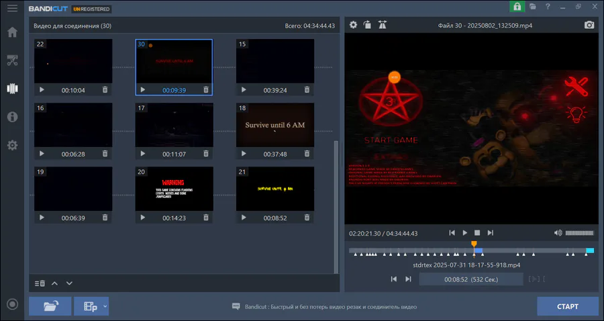
Task: Click the open file folder button
Action: [x=50, y=306]
